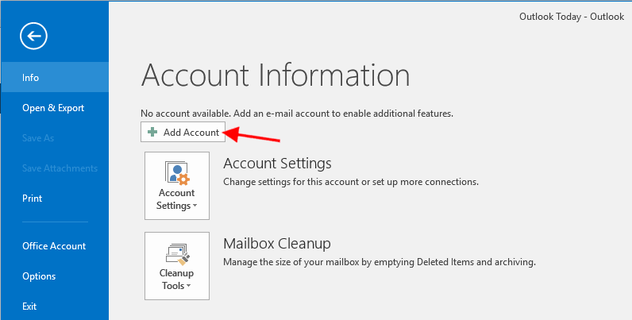632x320 pixels.
Task: Expand the Account Settings dropdown button
Action: click(x=177, y=186)
